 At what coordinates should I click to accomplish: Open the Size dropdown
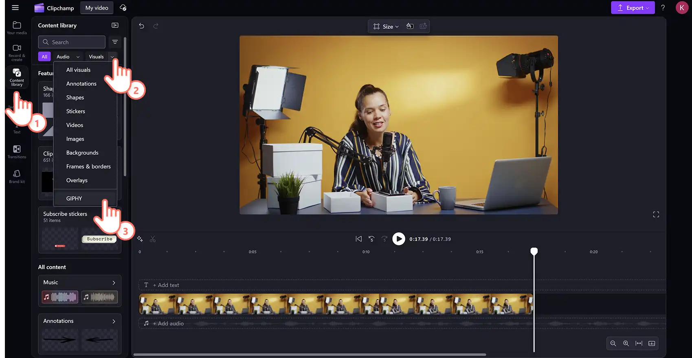pyautogui.click(x=386, y=26)
